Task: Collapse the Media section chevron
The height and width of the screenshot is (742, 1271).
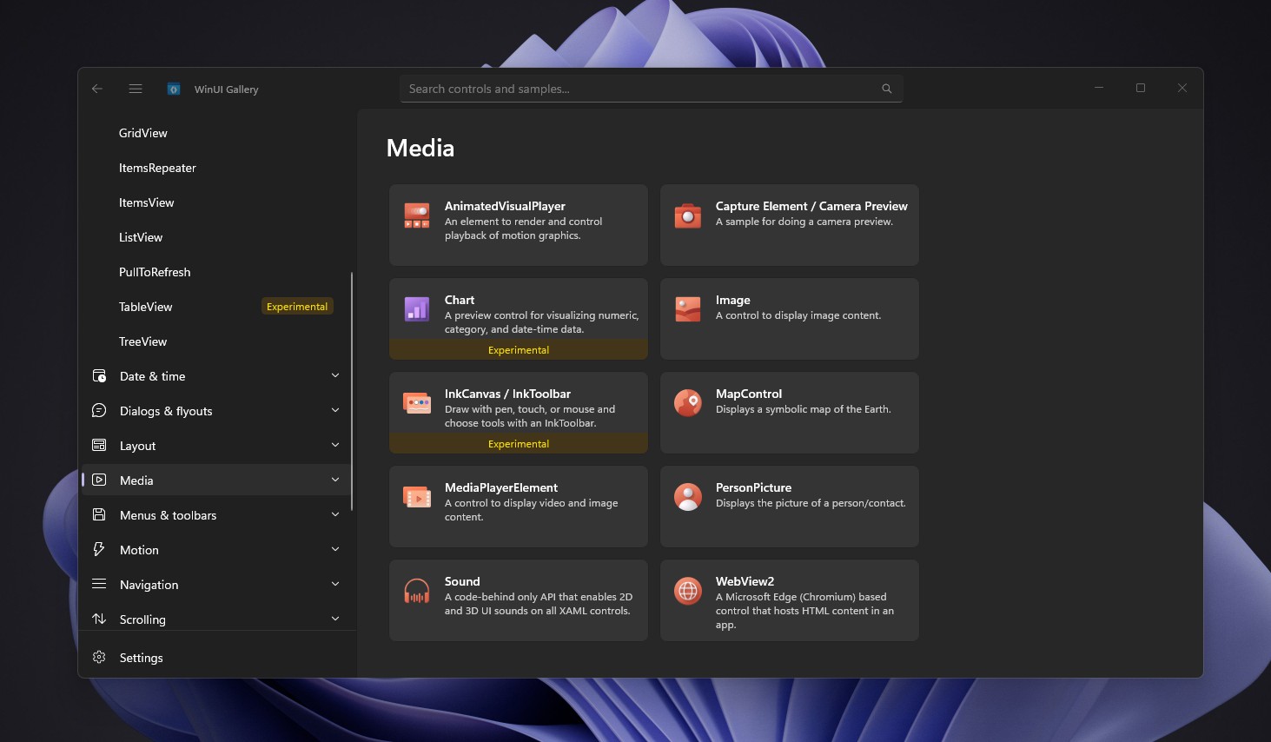Action: [335, 480]
